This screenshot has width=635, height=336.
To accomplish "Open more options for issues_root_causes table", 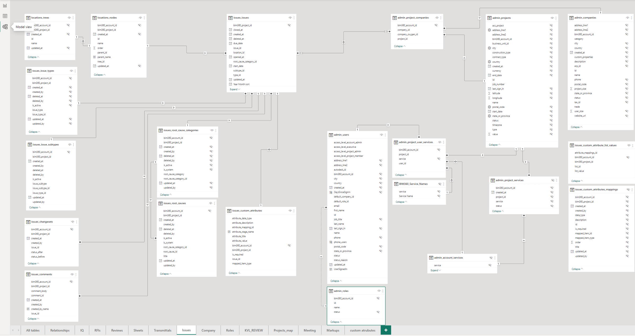I will click(x=214, y=203).
